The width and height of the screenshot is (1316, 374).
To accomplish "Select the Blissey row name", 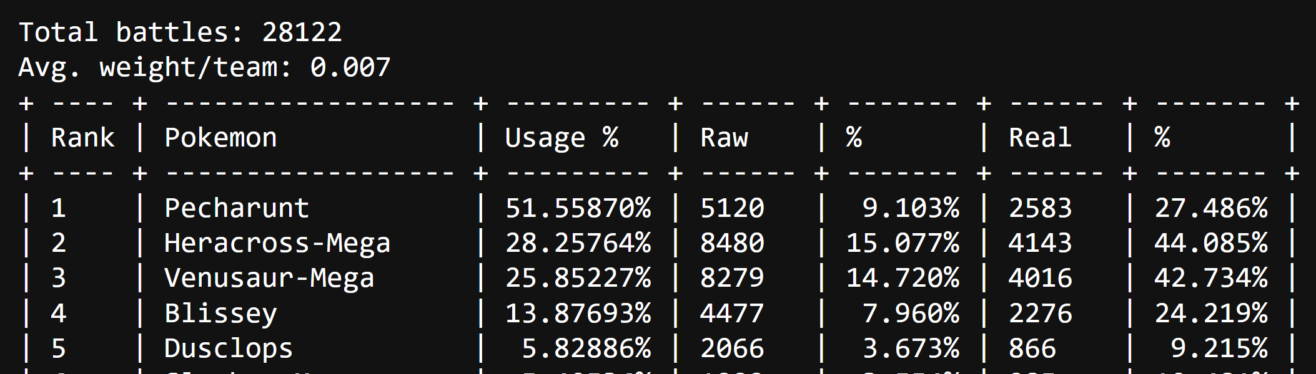I will tap(220, 314).
